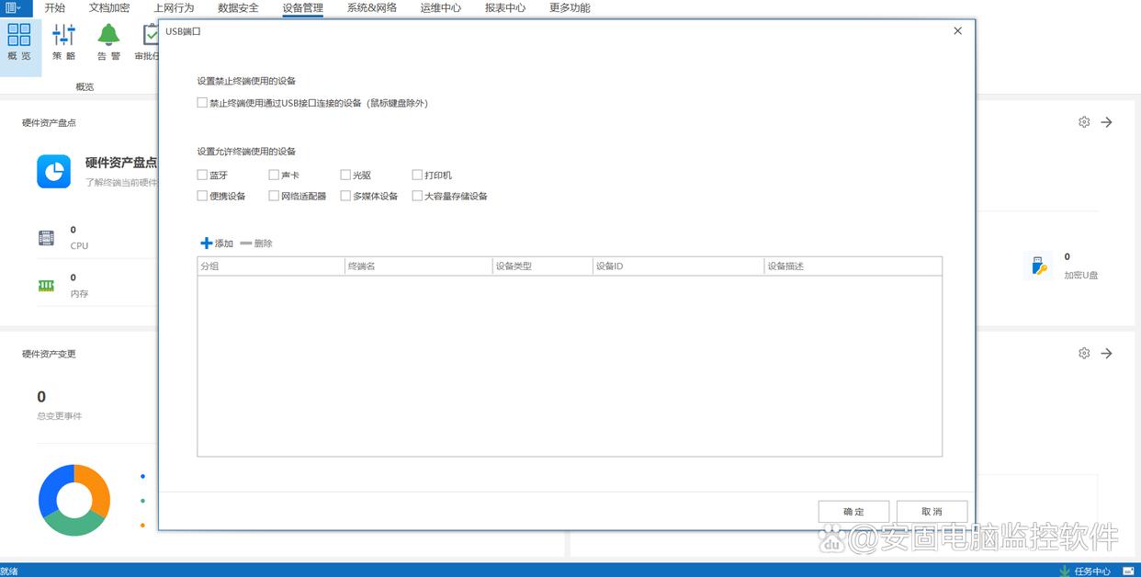
Task: Tick the 打印机 printer checkbox
Action: [x=417, y=175]
